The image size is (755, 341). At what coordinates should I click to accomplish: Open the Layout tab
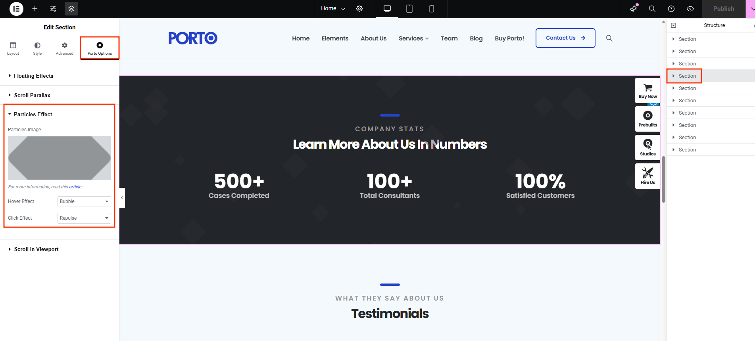[x=13, y=48]
